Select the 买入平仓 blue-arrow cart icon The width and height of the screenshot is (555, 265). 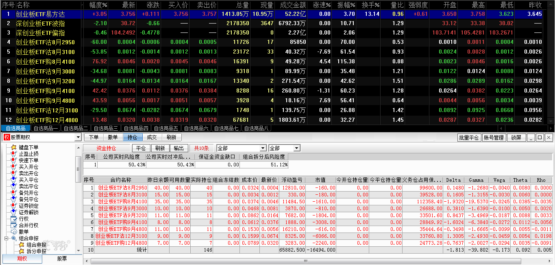(x=14, y=180)
